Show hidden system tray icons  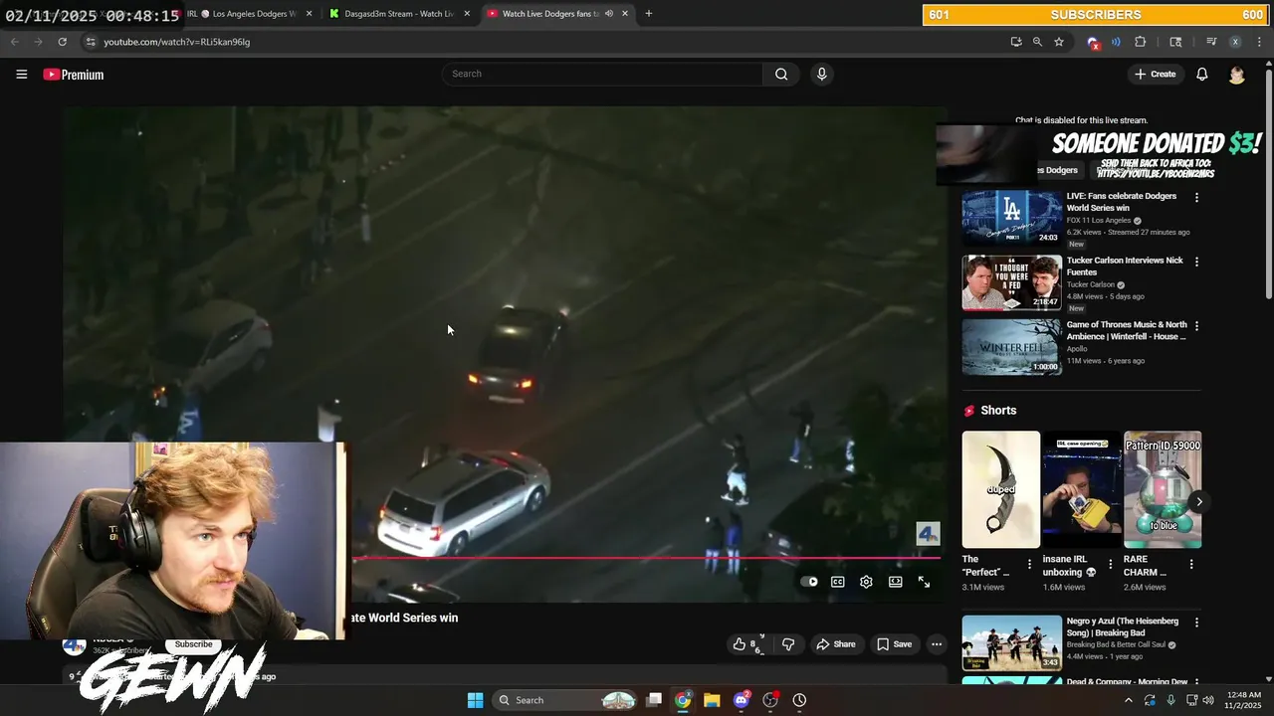pos(1128,700)
